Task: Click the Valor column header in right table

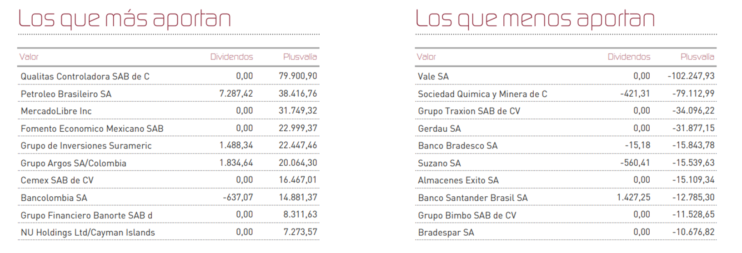Action: pos(426,57)
